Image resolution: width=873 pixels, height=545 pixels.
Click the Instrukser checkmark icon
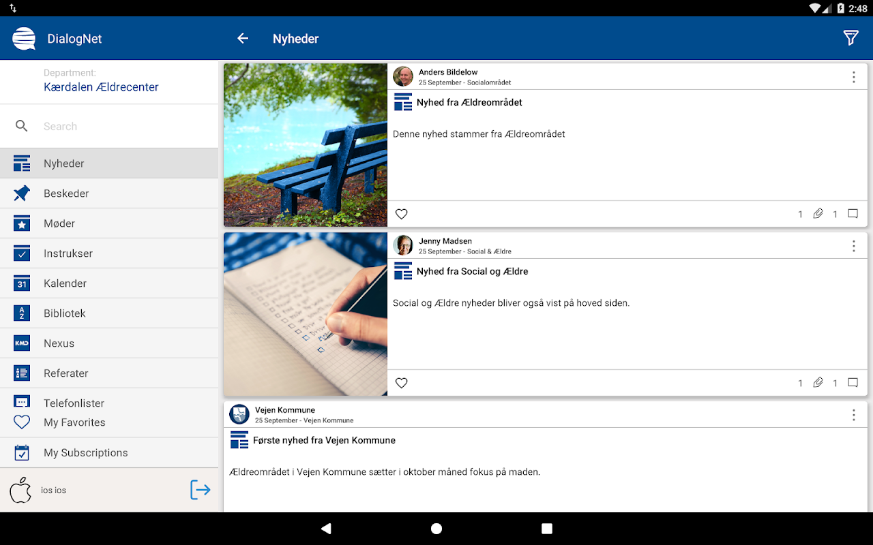(x=22, y=253)
